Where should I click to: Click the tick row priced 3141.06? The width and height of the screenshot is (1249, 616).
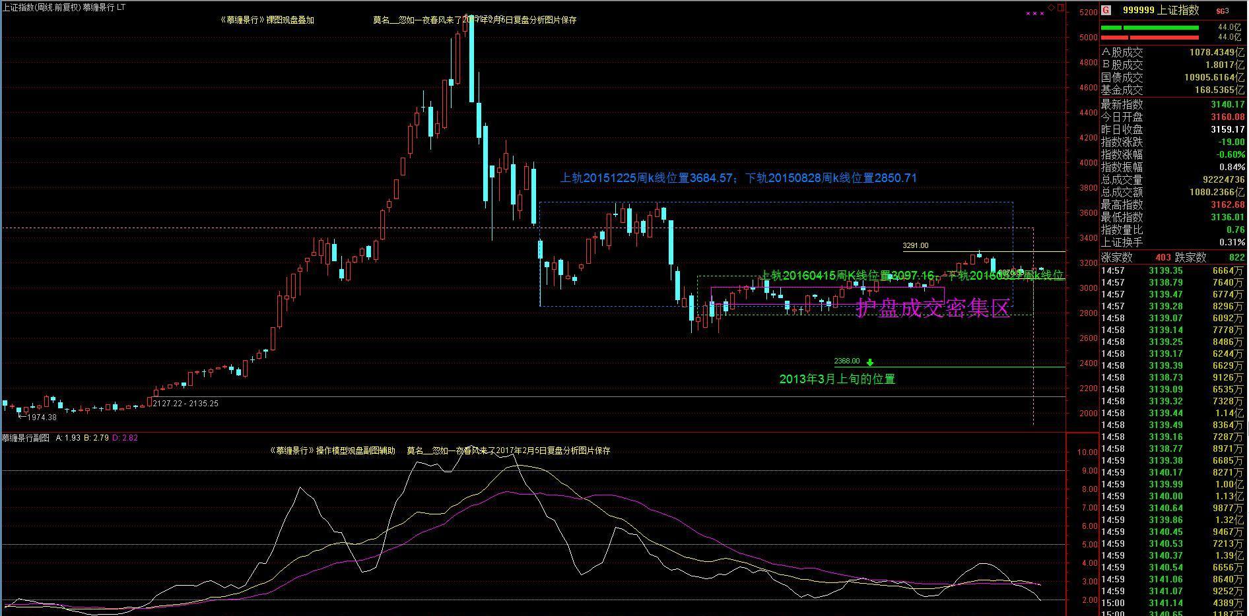tap(1173, 579)
